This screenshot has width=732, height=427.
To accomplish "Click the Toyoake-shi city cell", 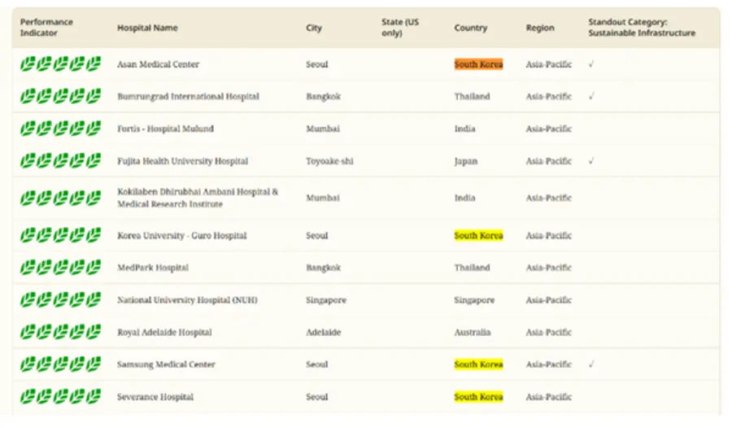I will [329, 161].
